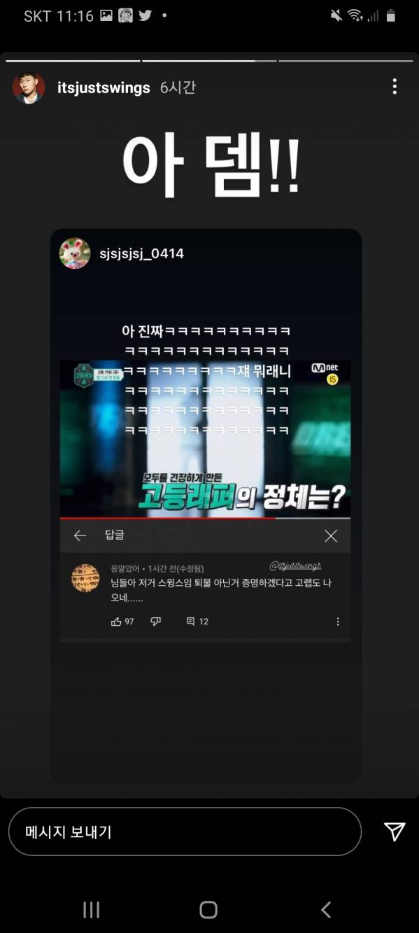Tap the back arrow next to 답글
The height and width of the screenshot is (933, 419).
80,535
